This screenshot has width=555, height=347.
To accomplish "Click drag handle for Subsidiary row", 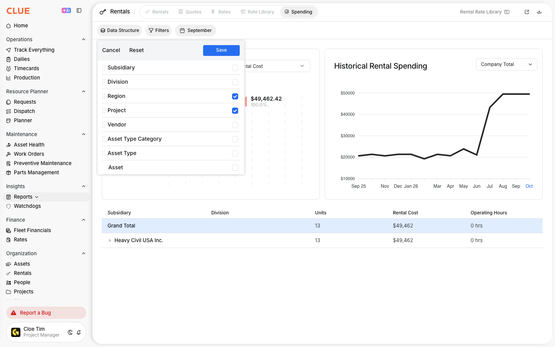I will [104, 68].
